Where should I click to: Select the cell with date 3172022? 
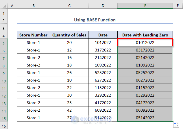tap(103, 50)
